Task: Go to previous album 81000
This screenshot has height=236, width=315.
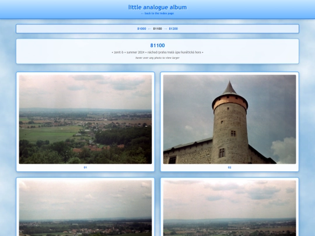Action: (x=142, y=29)
